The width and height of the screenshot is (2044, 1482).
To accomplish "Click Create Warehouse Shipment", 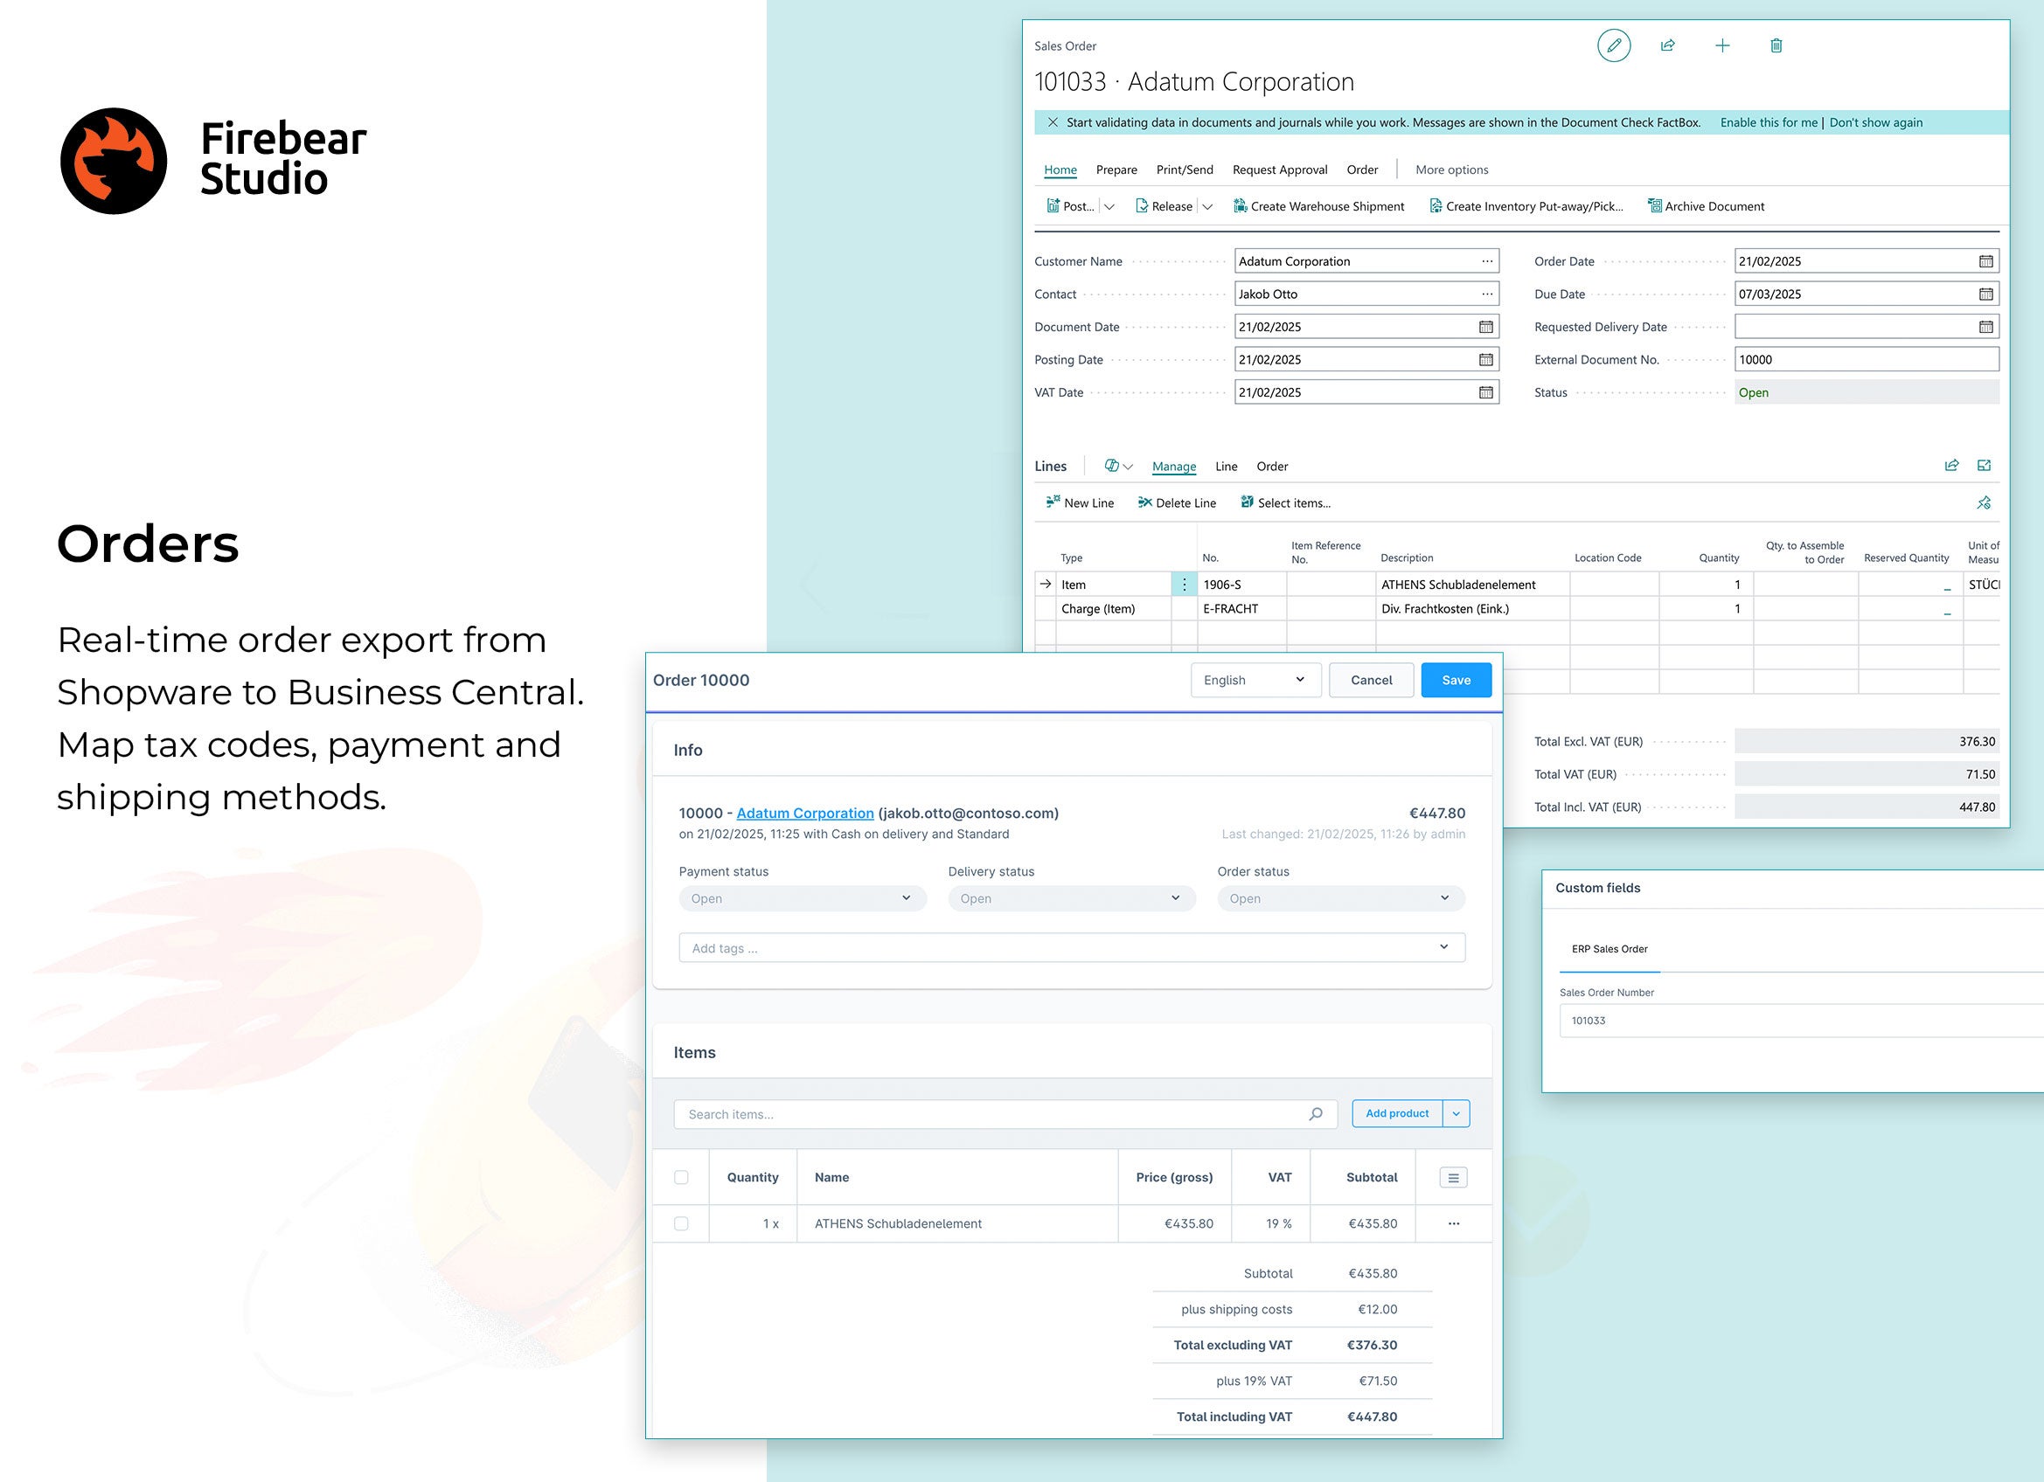I will [x=1318, y=206].
